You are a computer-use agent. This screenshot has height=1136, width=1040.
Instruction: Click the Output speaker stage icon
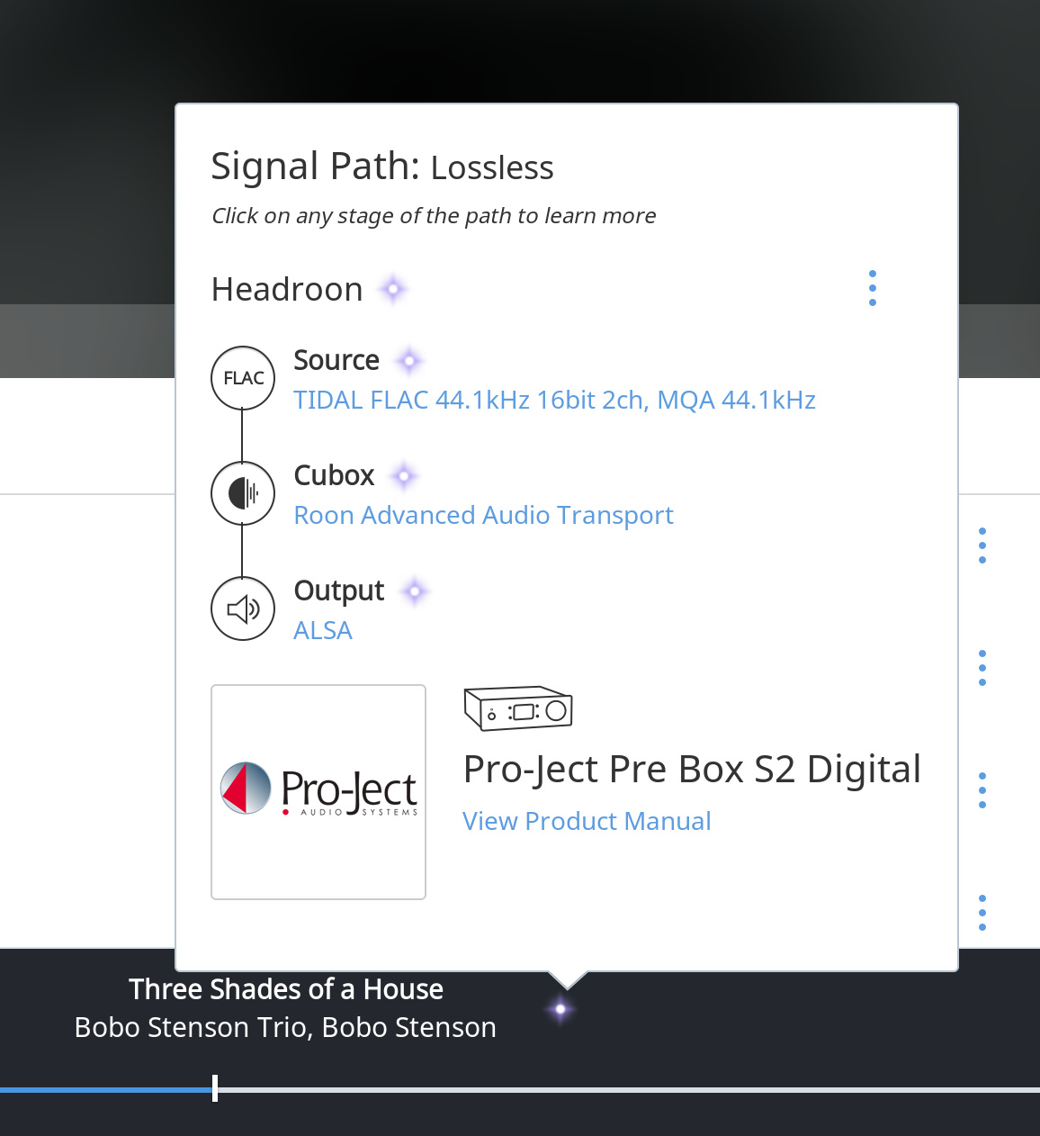[243, 609]
